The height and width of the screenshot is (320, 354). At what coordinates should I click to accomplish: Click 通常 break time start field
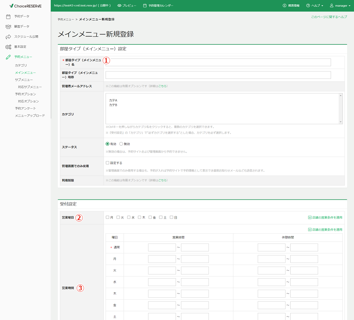coord(272,247)
